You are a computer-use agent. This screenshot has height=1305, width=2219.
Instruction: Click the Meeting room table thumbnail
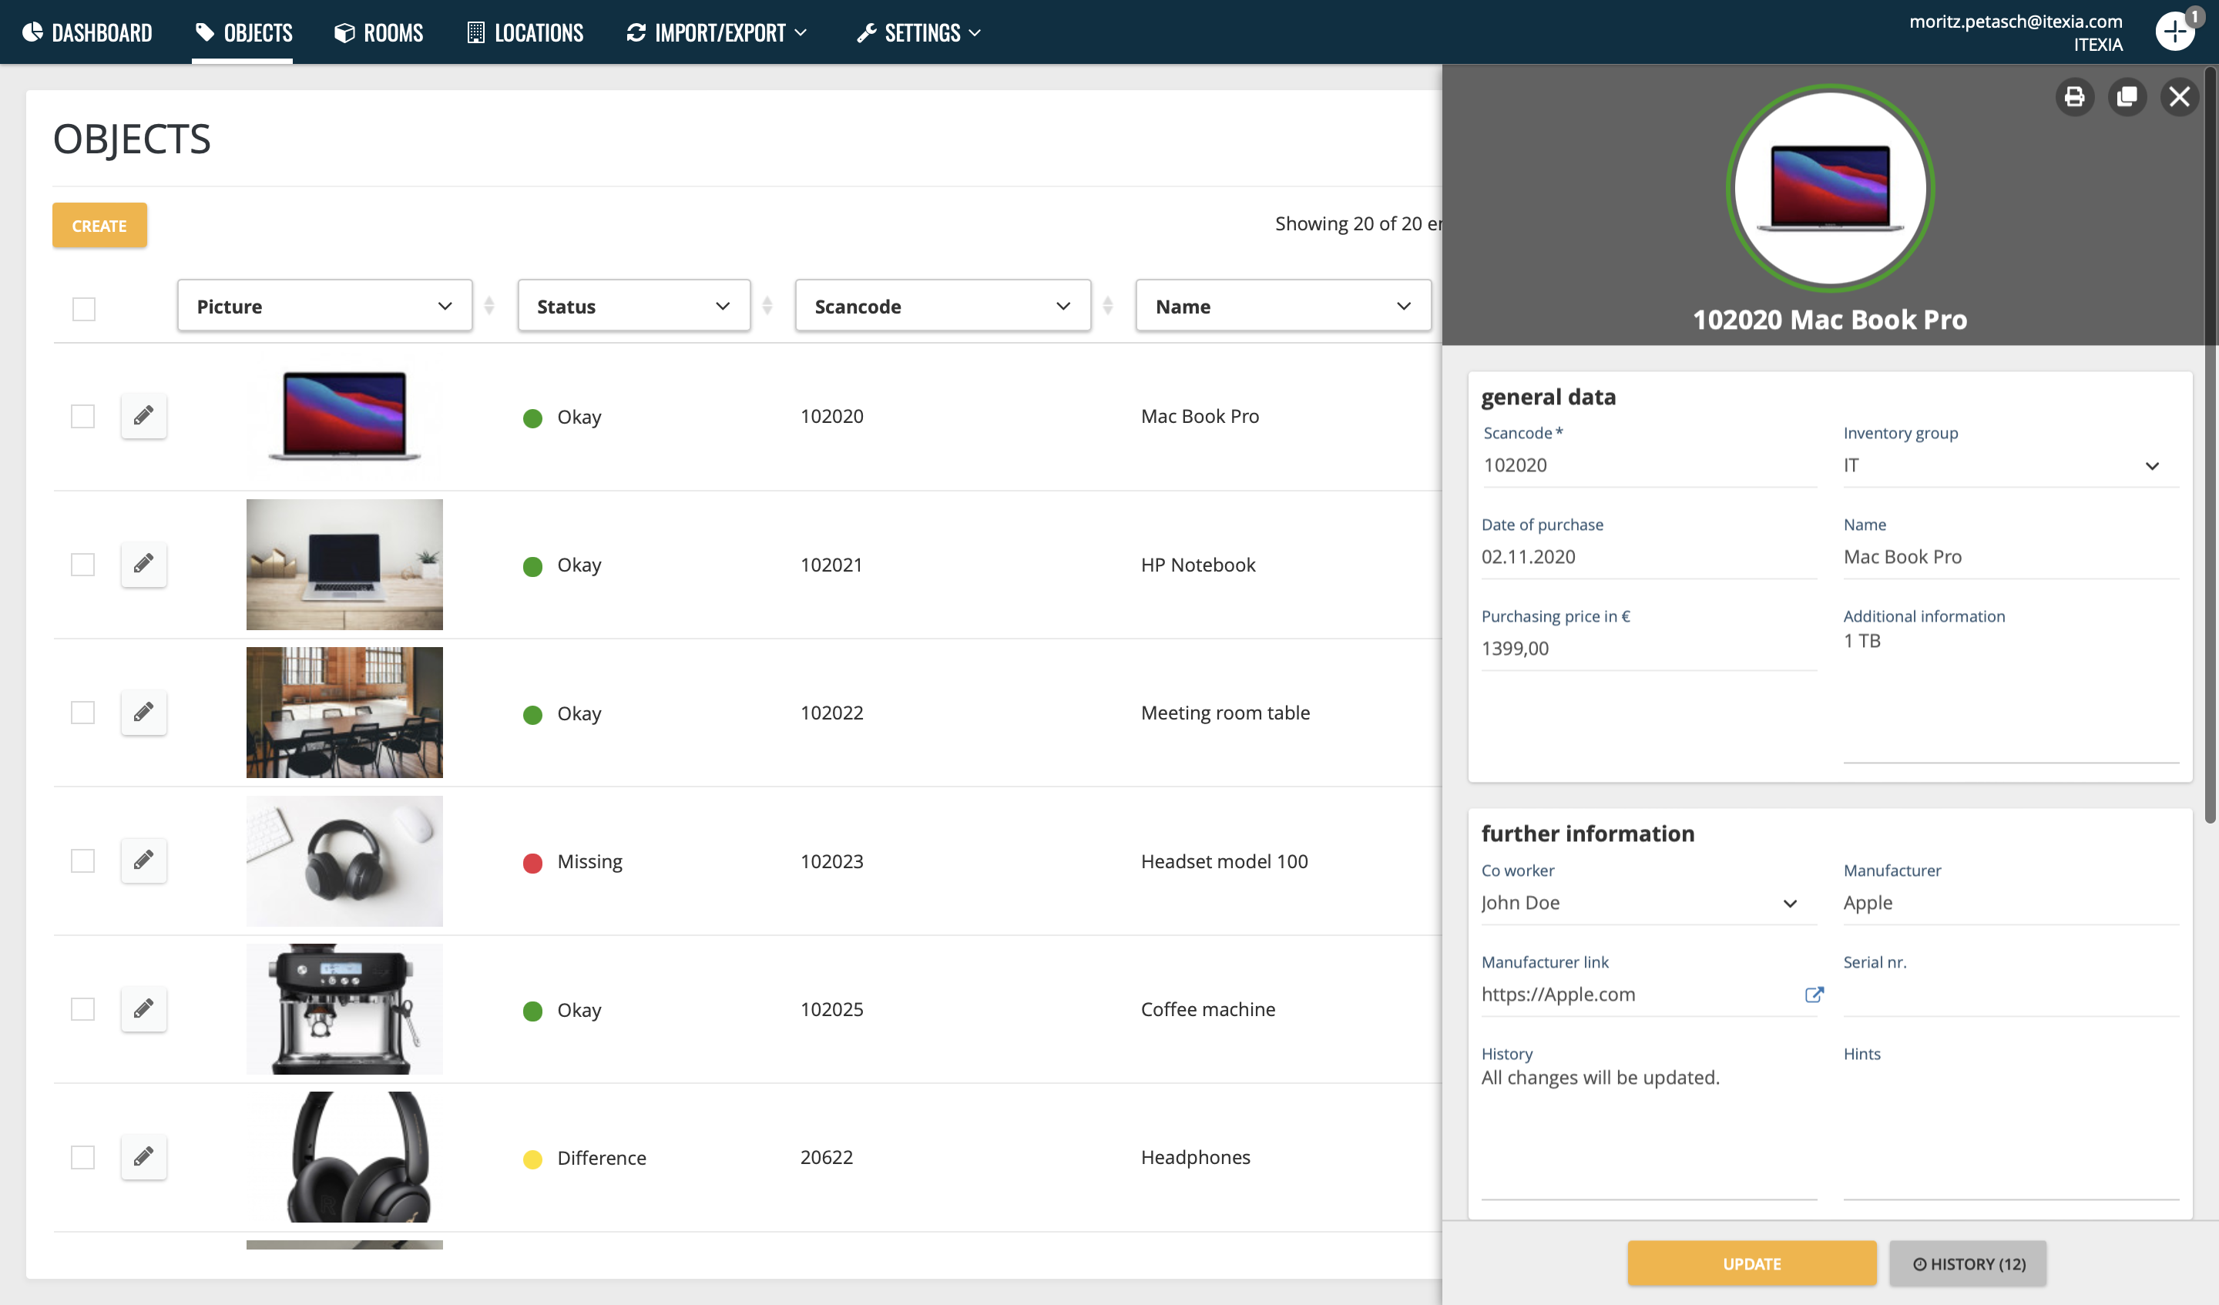tap(344, 713)
